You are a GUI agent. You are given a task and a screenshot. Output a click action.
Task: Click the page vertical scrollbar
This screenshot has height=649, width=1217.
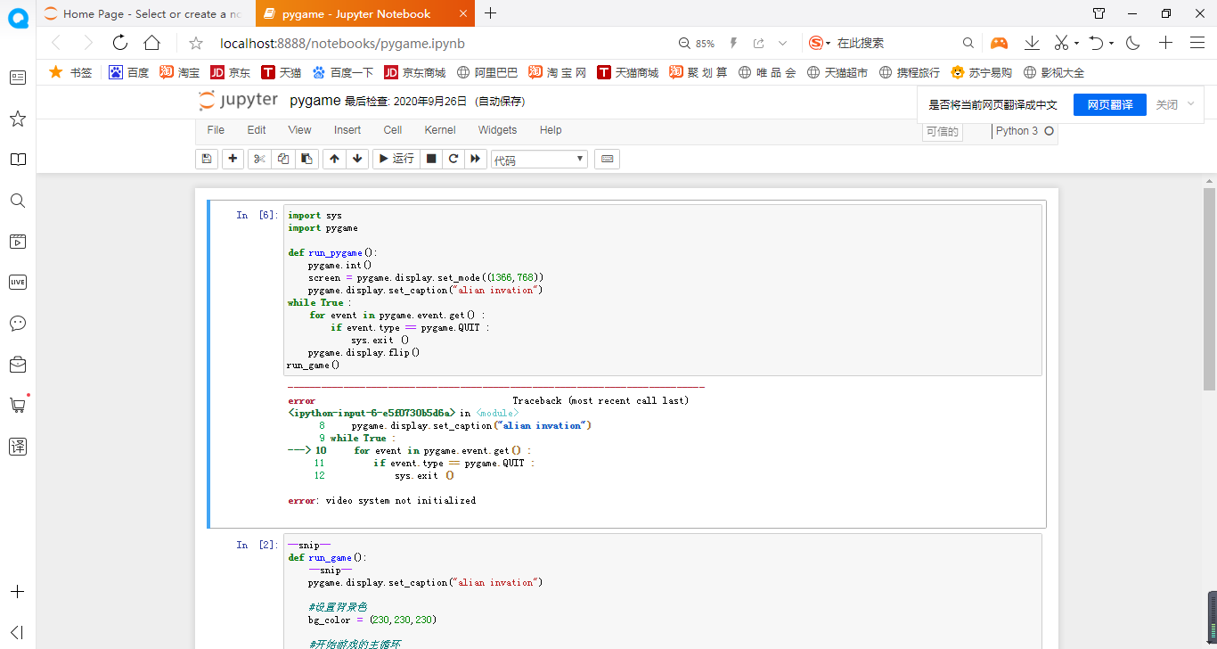click(x=1209, y=288)
